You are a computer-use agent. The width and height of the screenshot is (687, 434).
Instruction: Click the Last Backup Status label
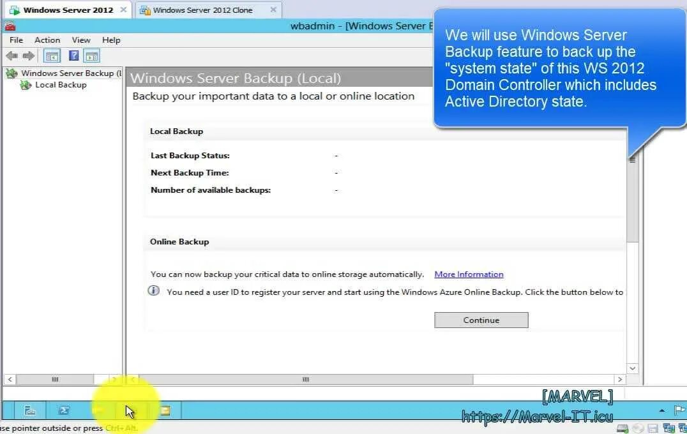coord(190,156)
